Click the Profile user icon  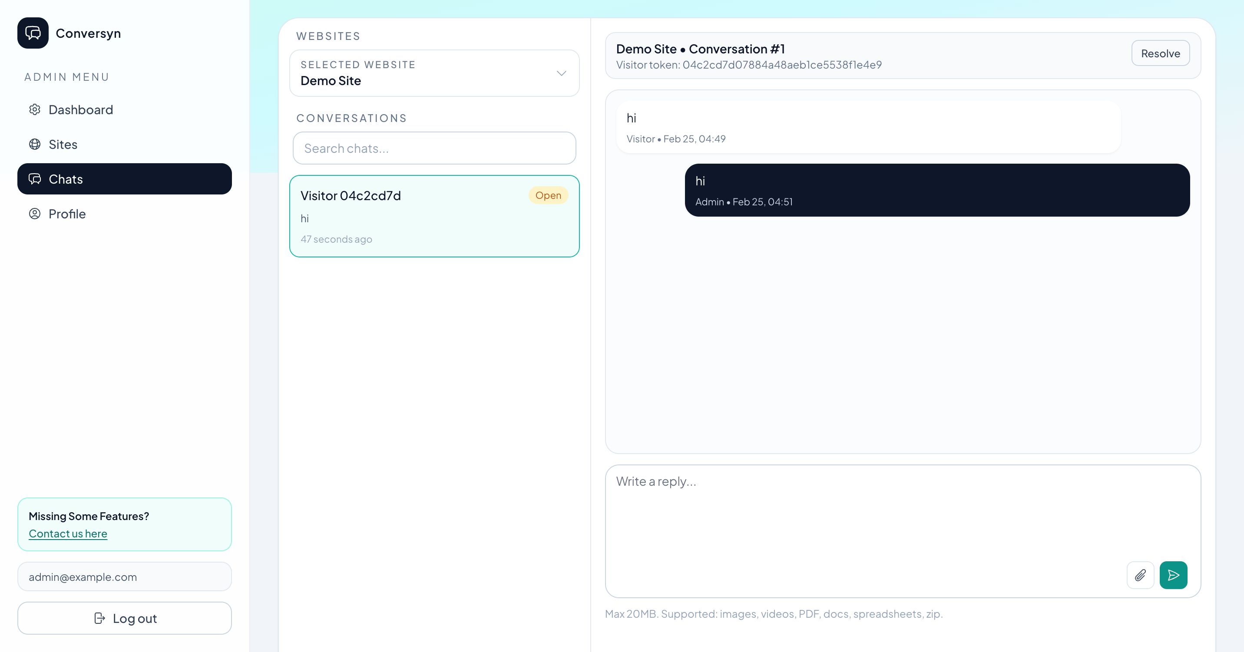tap(35, 214)
